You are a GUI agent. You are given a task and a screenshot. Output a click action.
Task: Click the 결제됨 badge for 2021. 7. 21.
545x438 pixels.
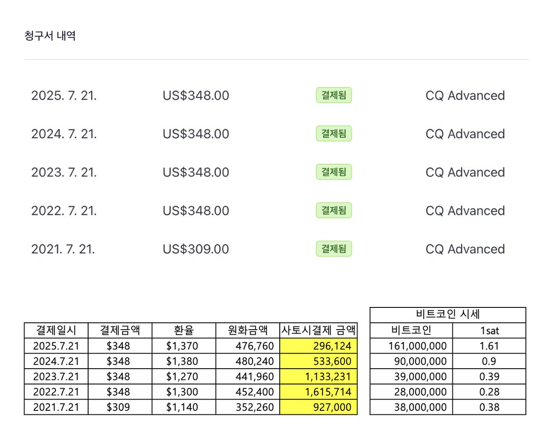334,248
